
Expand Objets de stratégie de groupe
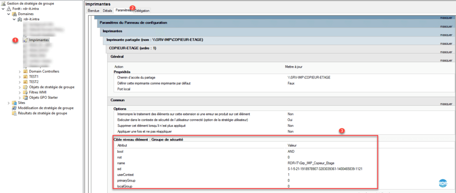click(x=20, y=87)
